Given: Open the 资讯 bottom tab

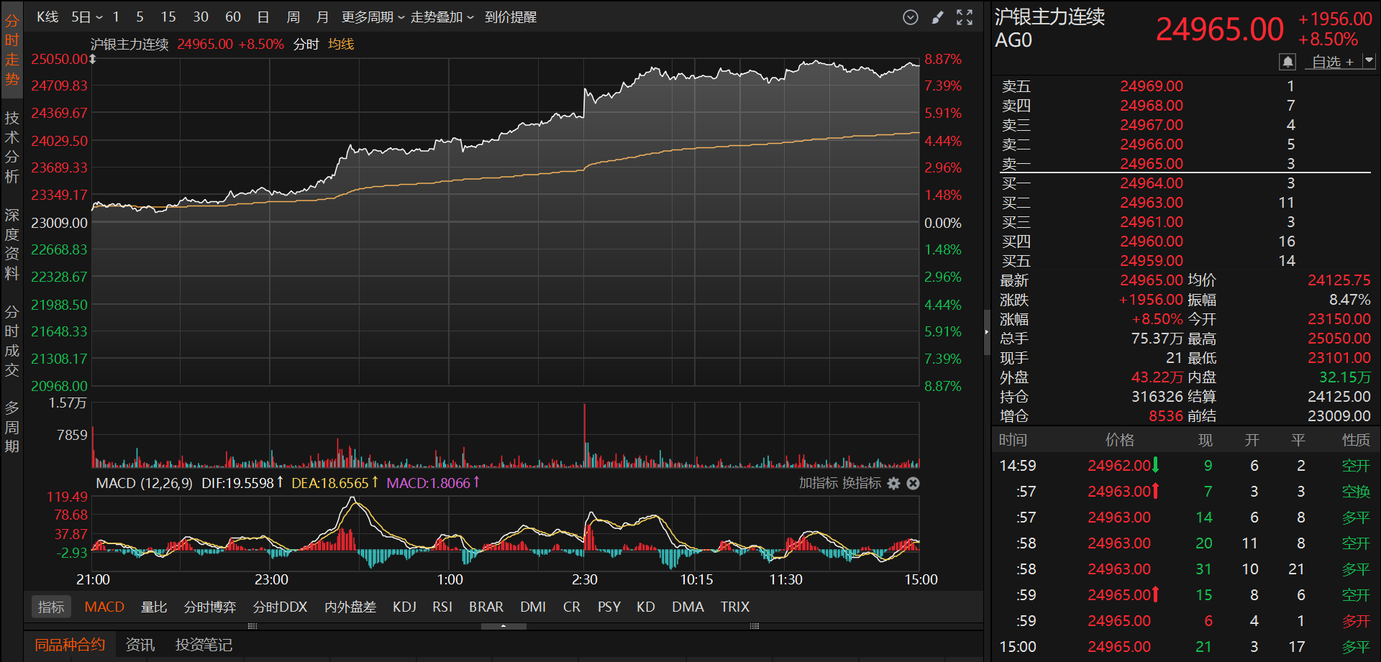Looking at the screenshot, I should point(140,645).
